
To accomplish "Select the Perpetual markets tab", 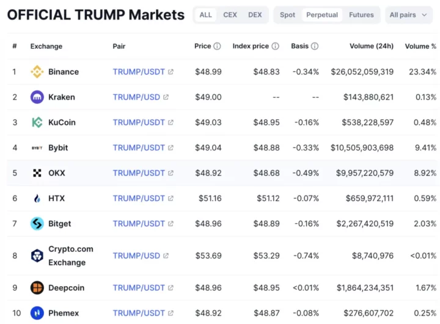I will pos(322,15).
